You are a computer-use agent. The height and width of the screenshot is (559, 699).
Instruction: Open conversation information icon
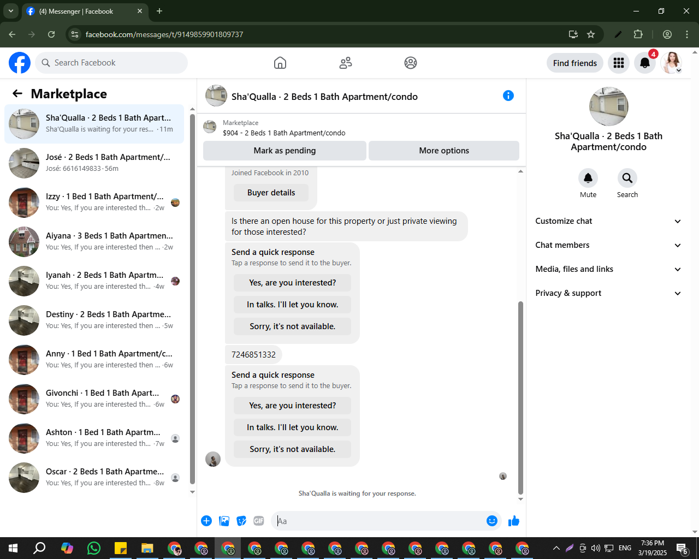508,96
